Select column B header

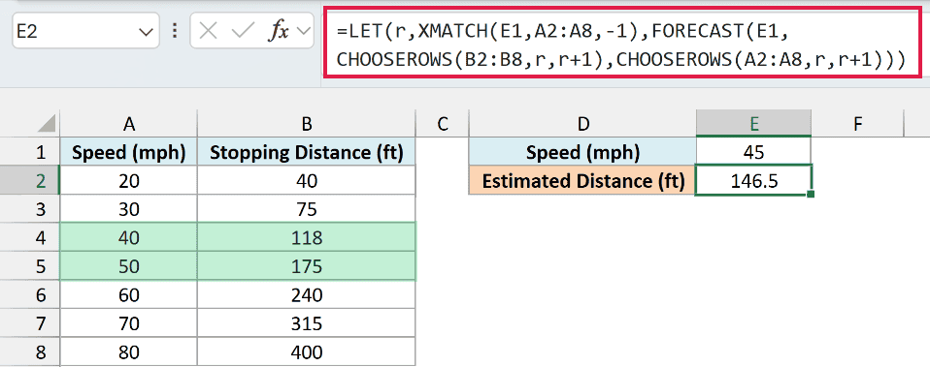click(307, 123)
